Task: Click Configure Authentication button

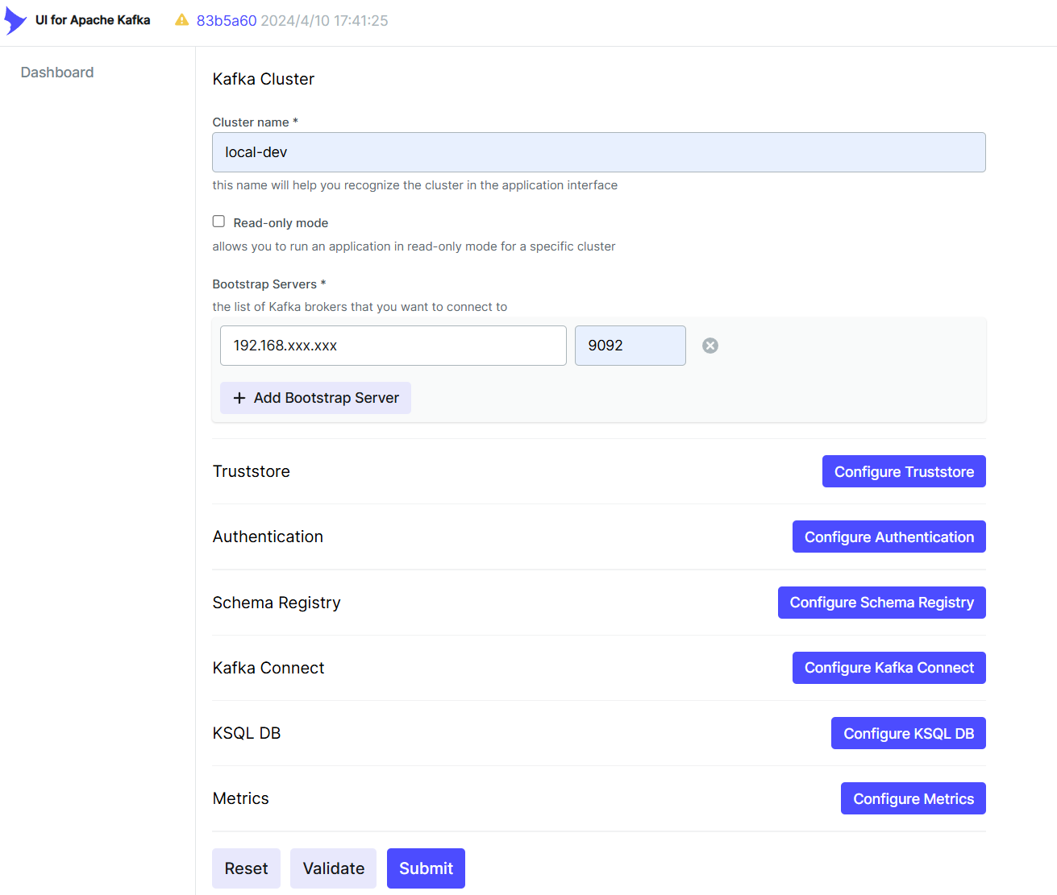Action: point(889,537)
